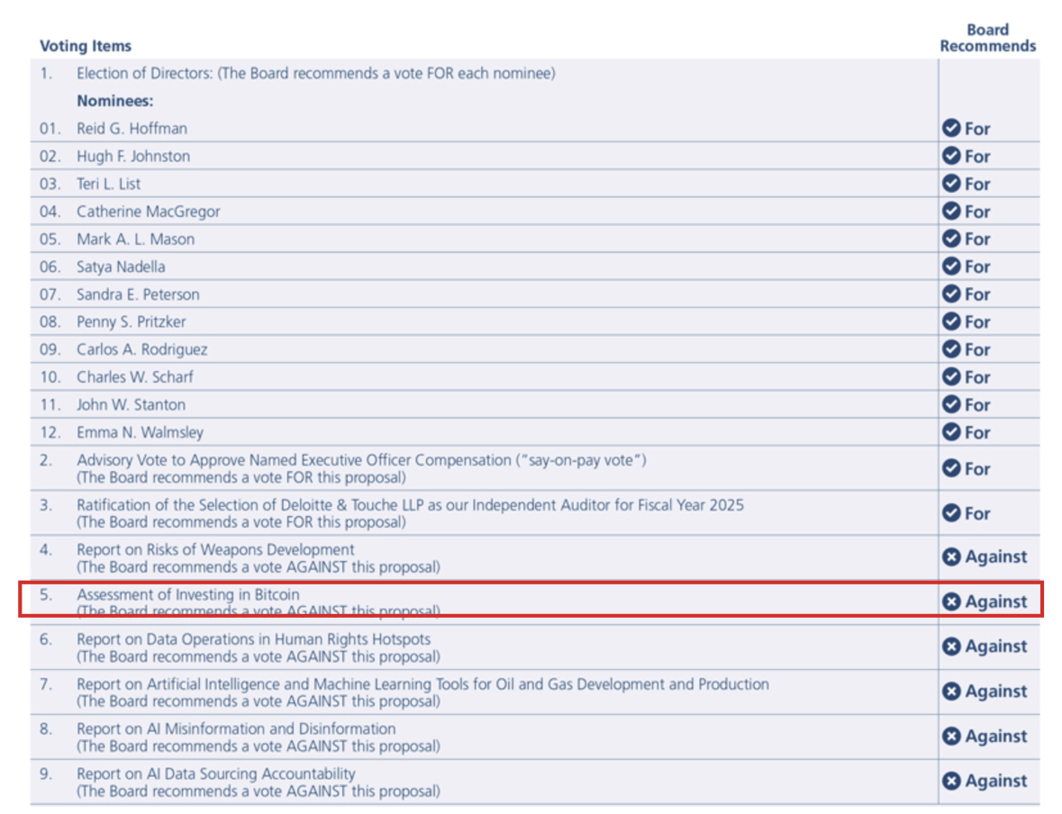The image size is (1062, 814).
Task: Click the Nominees subheading
Action: pos(114,101)
